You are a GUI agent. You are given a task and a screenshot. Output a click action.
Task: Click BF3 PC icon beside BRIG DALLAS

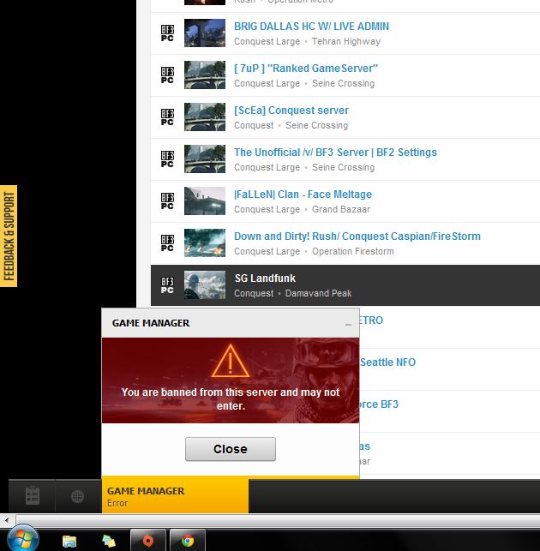coord(167,33)
